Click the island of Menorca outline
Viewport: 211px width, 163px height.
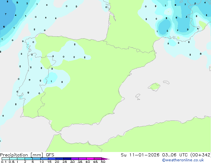166,82
